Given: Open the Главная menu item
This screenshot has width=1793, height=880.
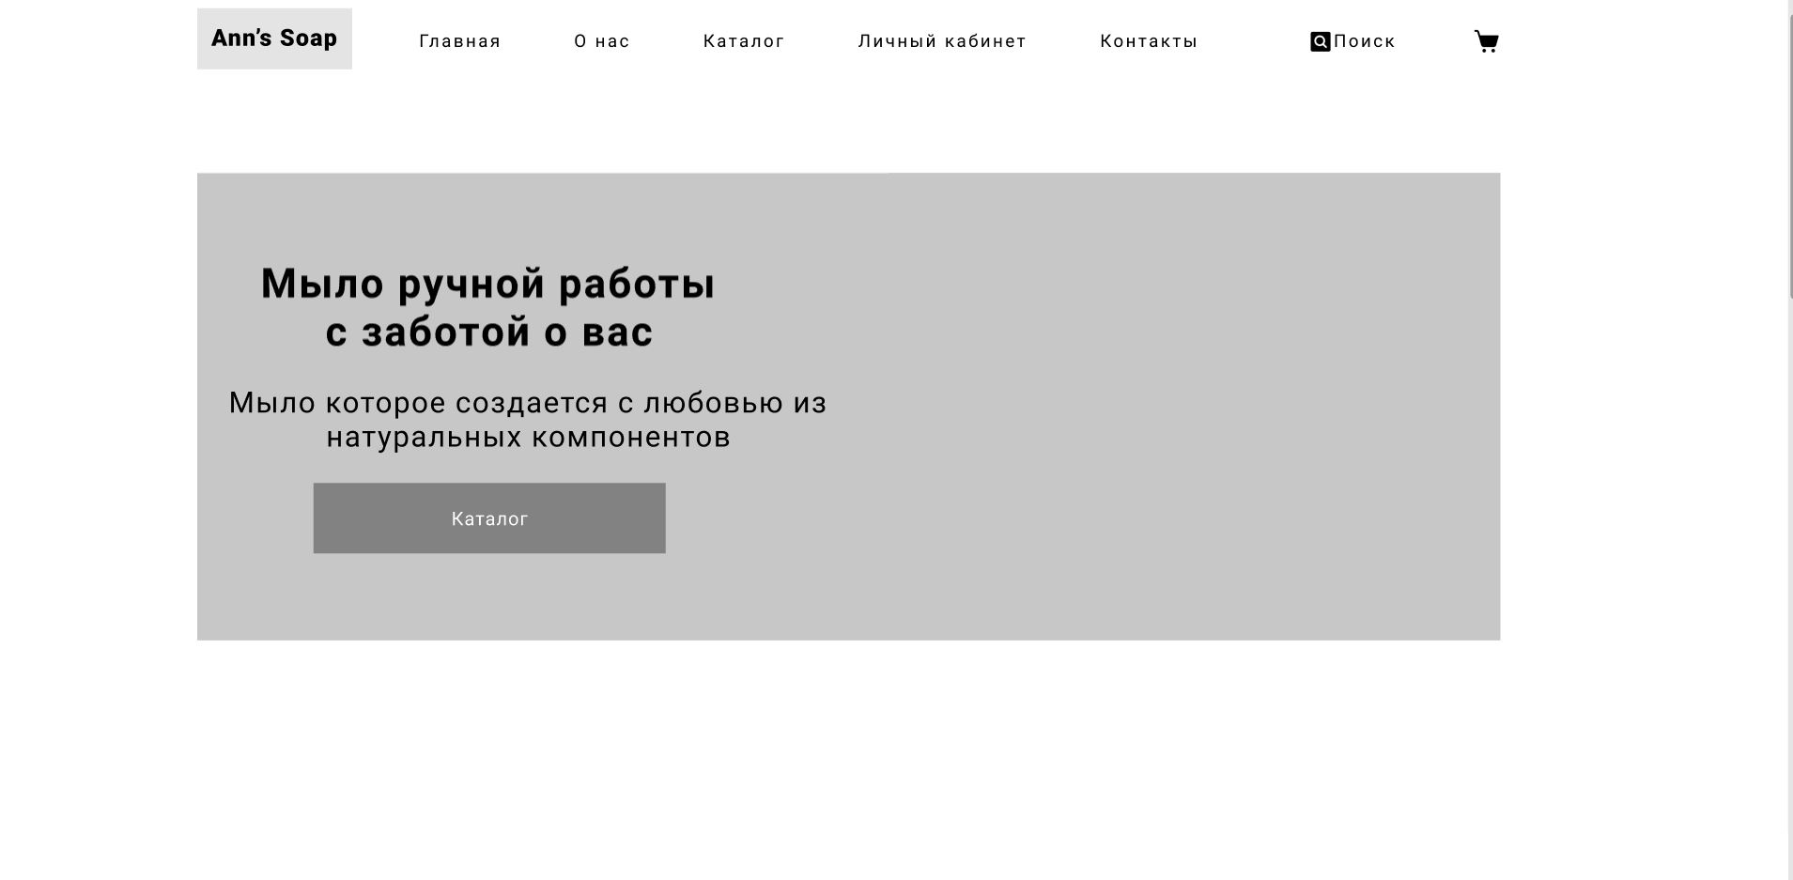Looking at the screenshot, I should (x=459, y=40).
